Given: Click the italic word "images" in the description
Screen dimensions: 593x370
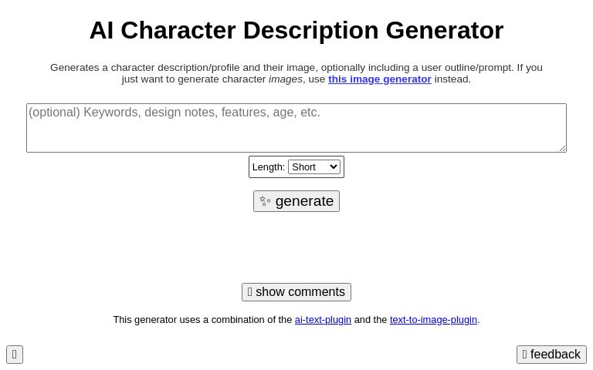Looking at the screenshot, I should point(285,79).
